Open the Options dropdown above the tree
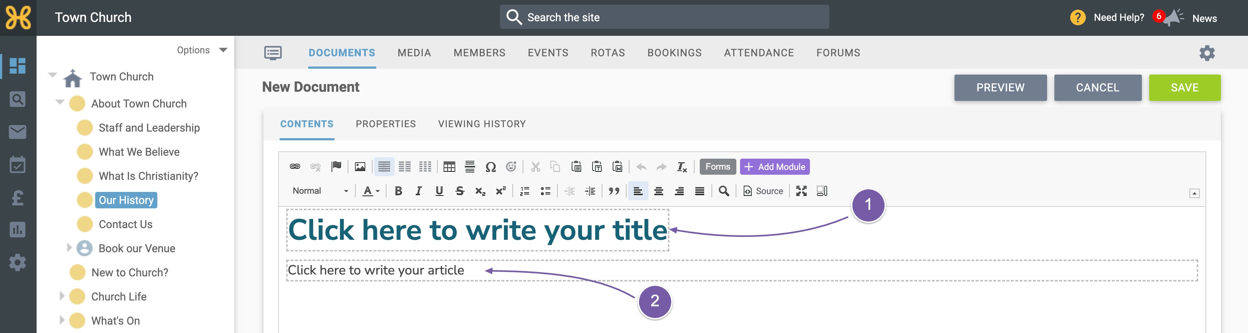1248x333 pixels. point(202,50)
